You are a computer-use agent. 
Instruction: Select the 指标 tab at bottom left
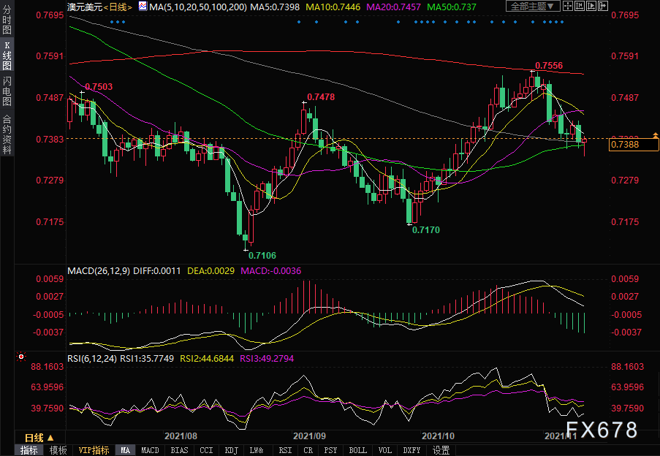29,450
